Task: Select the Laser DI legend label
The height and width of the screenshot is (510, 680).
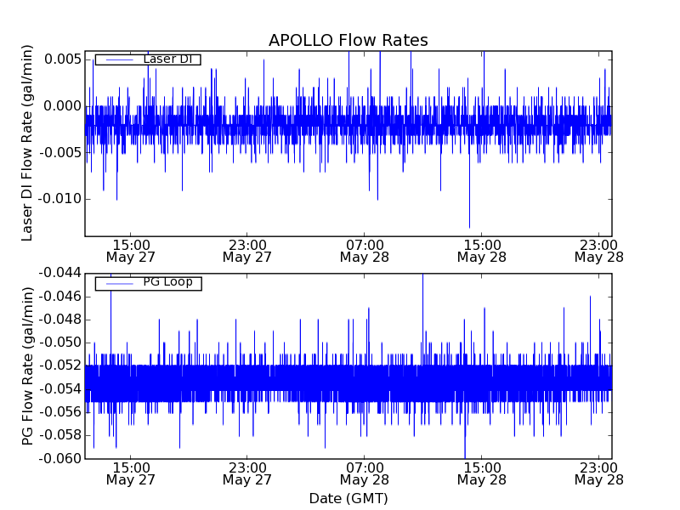Action: click(x=167, y=59)
